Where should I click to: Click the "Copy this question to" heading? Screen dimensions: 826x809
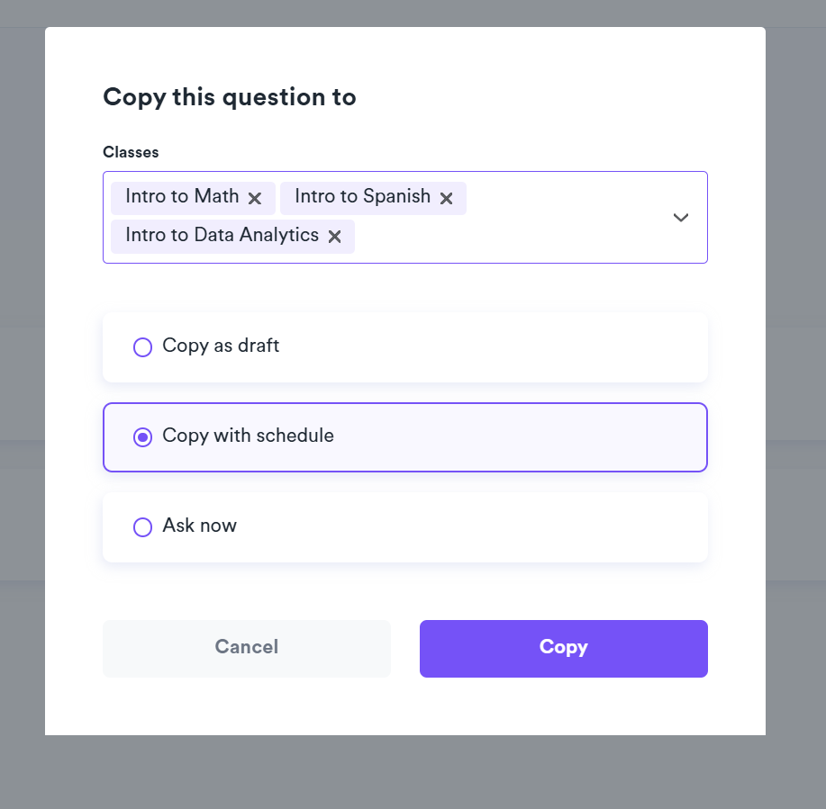(x=230, y=97)
